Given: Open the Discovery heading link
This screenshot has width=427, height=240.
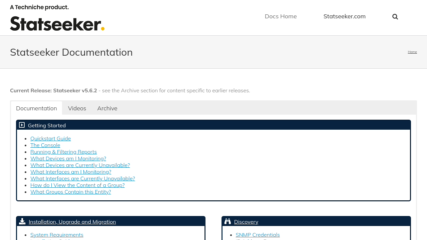Looking at the screenshot, I should [246, 222].
